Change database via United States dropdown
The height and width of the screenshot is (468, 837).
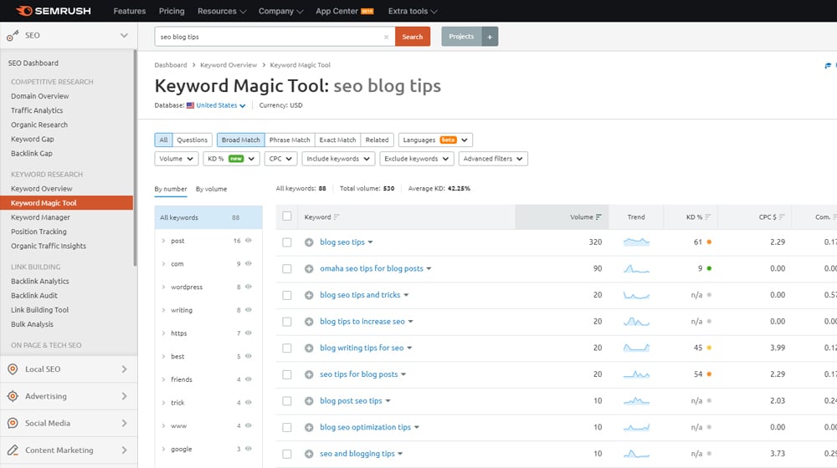220,105
